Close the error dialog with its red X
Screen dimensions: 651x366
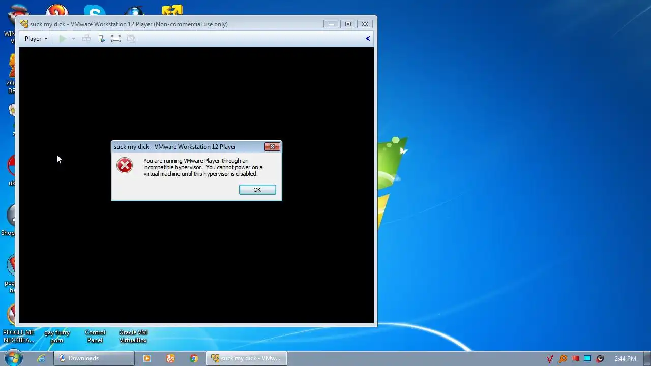pos(272,147)
